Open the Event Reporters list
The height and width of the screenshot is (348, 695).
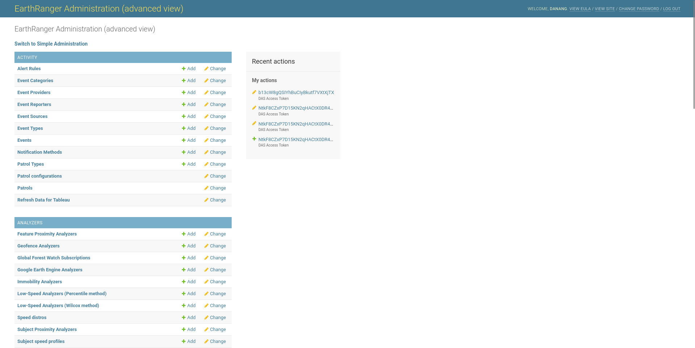click(x=34, y=105)
